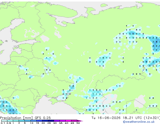Select the 5–10 mm legend color swatch
The height and width of the screenshot is (124, 160).
click(x=28, y=121)
